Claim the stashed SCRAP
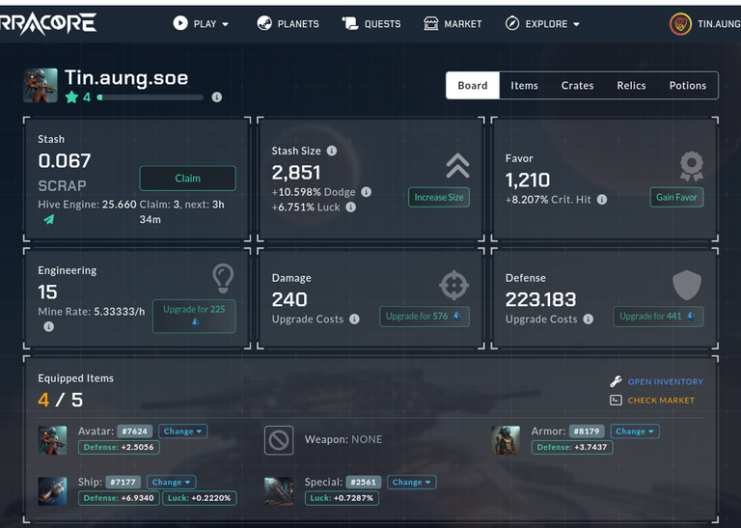 (x=187, y=179)
